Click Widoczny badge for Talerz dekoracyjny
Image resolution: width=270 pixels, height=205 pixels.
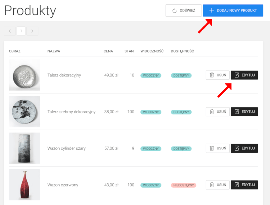(151, 75)
